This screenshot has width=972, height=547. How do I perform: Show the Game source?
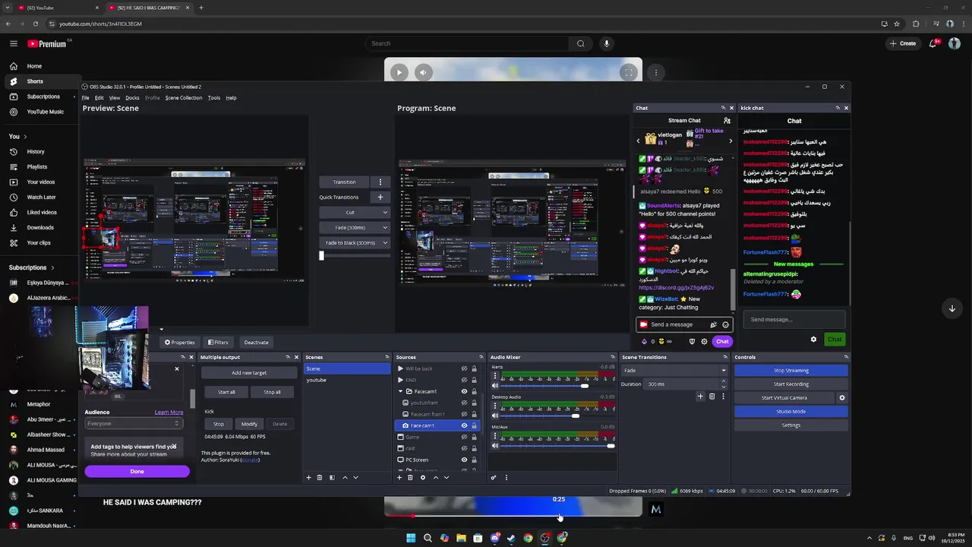464,437
